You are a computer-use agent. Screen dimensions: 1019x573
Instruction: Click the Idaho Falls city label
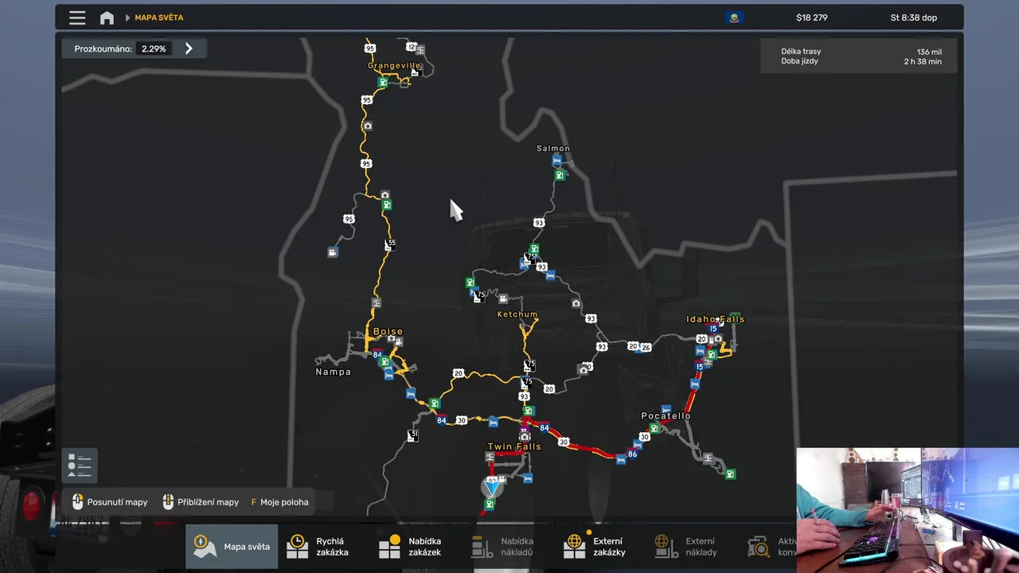[x=715, y=319]
